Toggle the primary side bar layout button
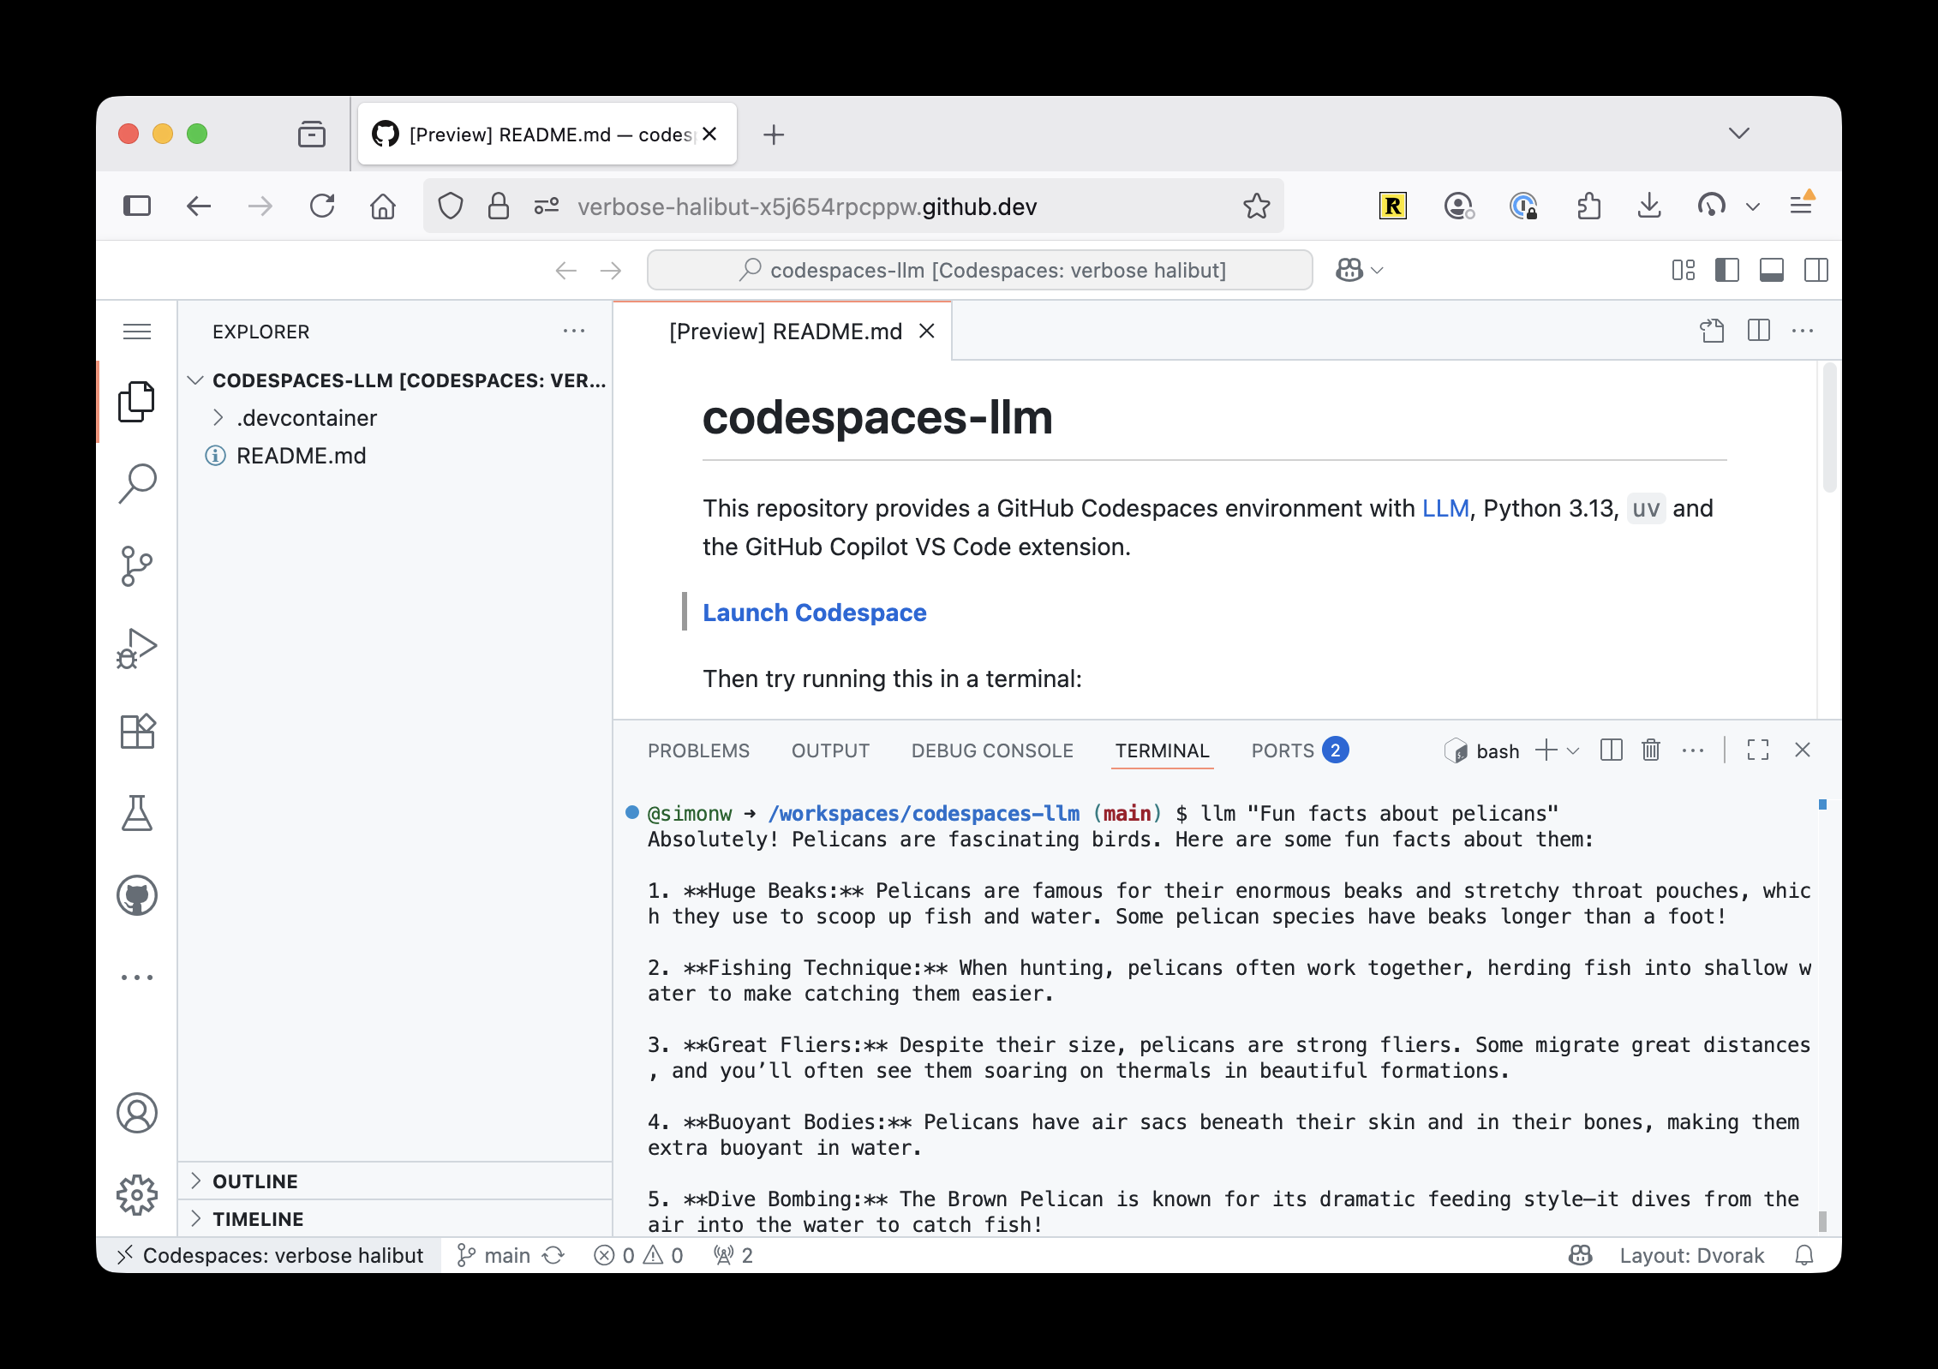Image resolution: width=1938 pixels, height=1369 pixels. [x=1726, y=271]
